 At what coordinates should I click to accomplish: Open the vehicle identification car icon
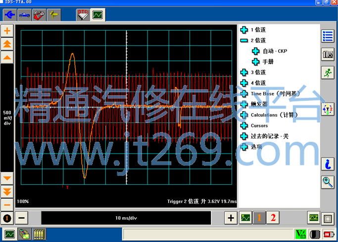coord(24,15)
